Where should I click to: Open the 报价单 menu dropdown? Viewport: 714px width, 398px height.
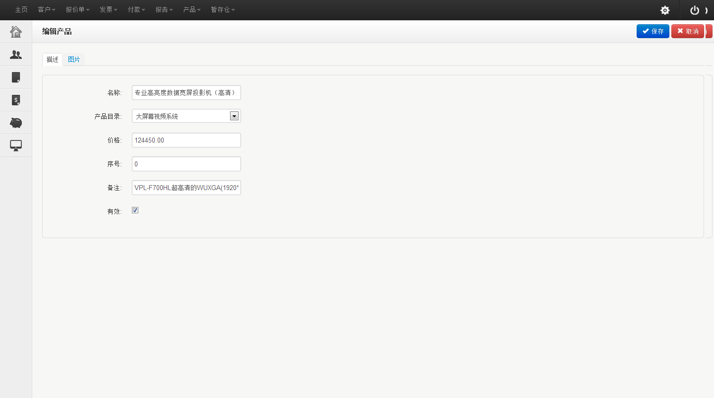[x=78, y=10]
